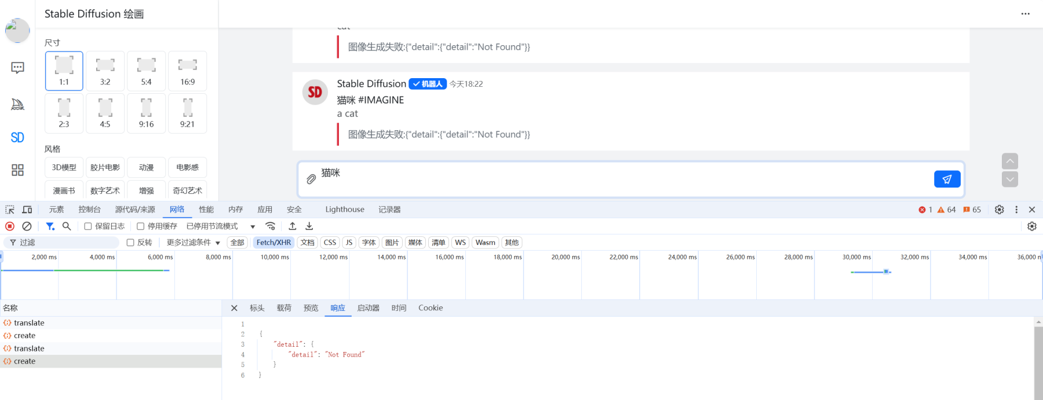Screen dimensions: 1043x400
Task: Click the issues count indicator showing 65
Action: (x=972, y=210)
